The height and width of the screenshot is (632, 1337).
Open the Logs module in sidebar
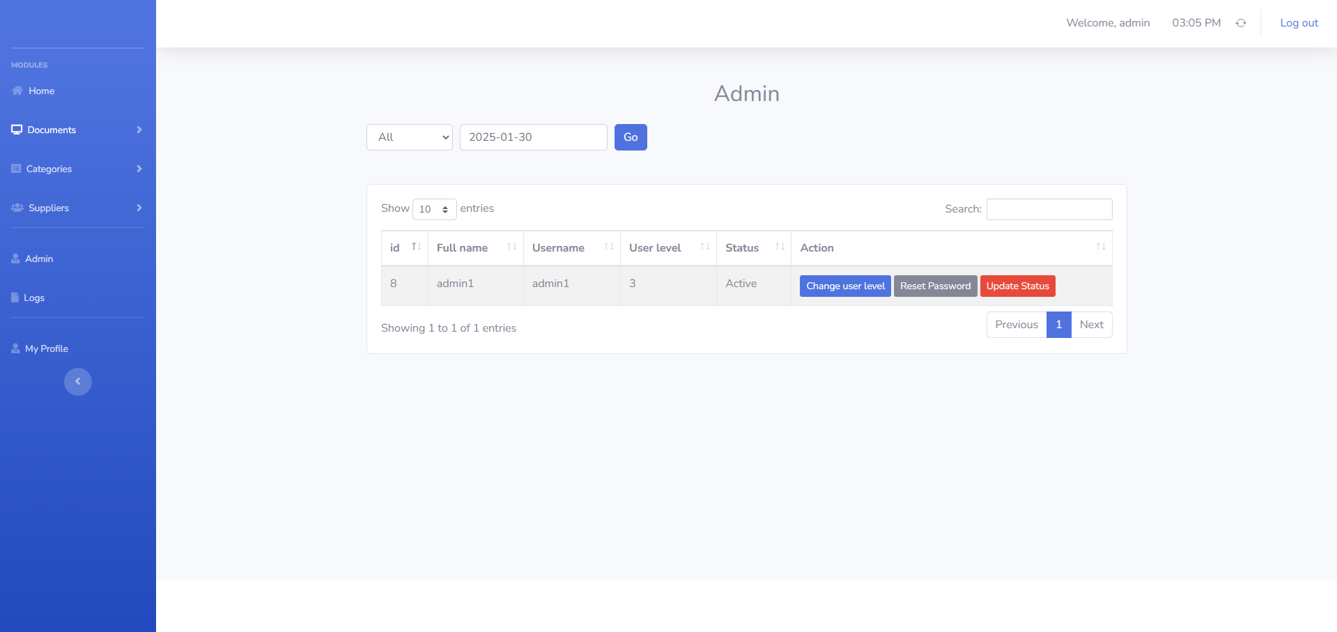(x=33, y=298)
